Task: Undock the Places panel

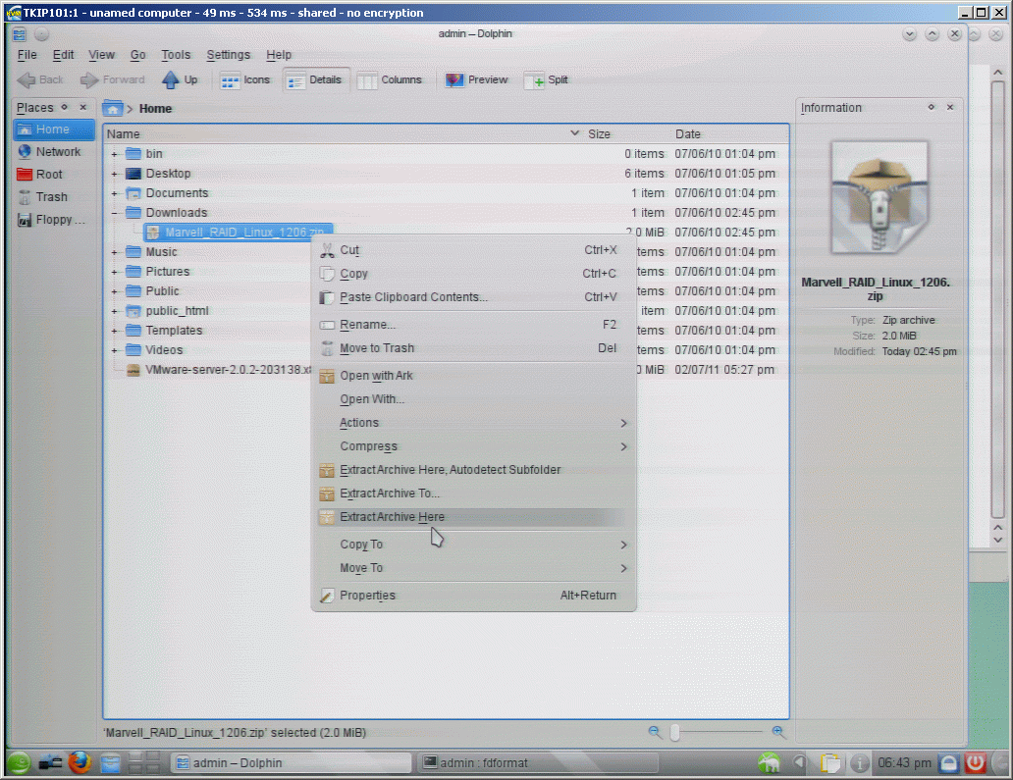Action: coord(64,107)
